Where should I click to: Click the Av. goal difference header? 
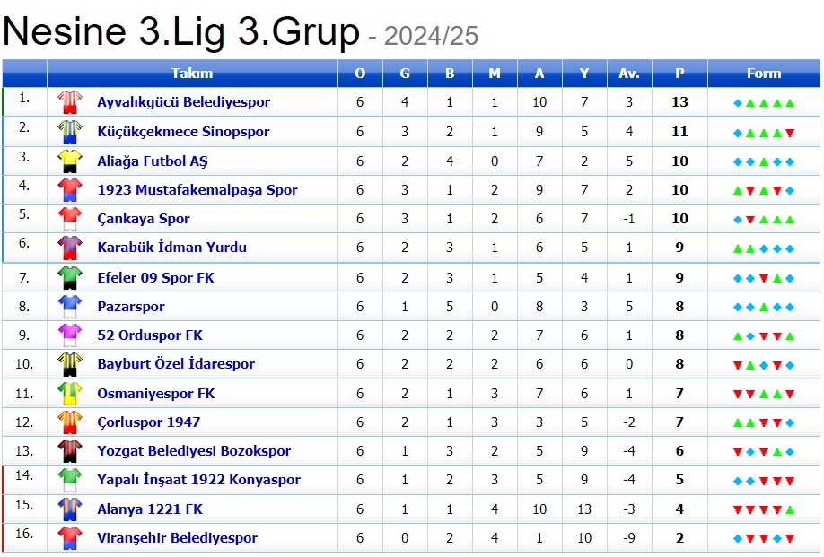click(x=629, y=74)
